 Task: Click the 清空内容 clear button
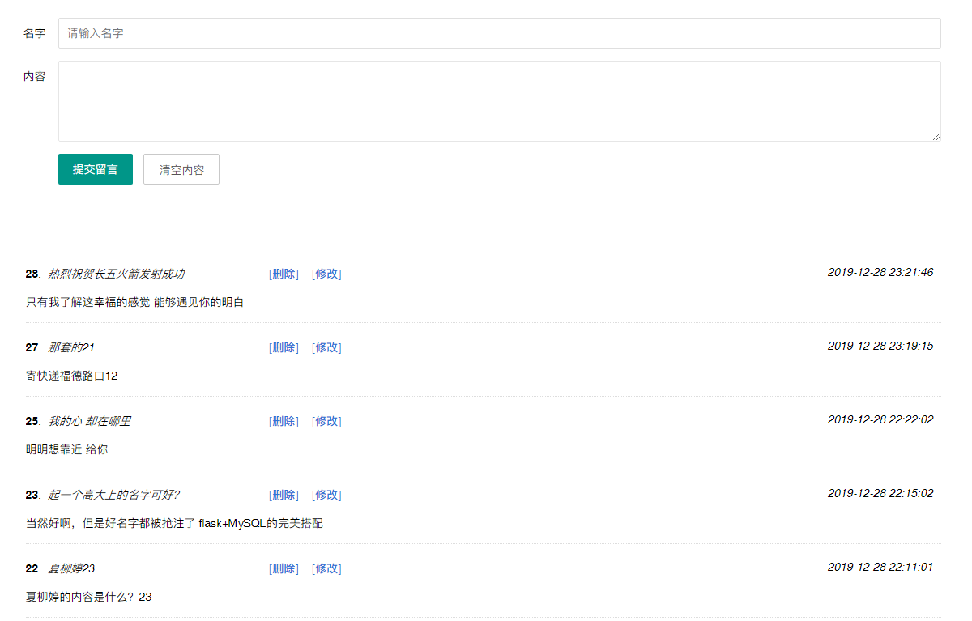point(181,169)
